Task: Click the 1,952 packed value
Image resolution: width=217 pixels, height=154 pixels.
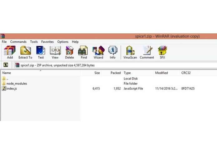Action: click(117, 89)
